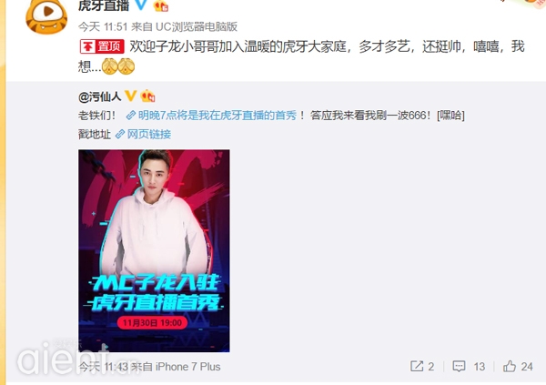546x385 pixels.
Task: Click the comment count 13
Action: point(480,367)
